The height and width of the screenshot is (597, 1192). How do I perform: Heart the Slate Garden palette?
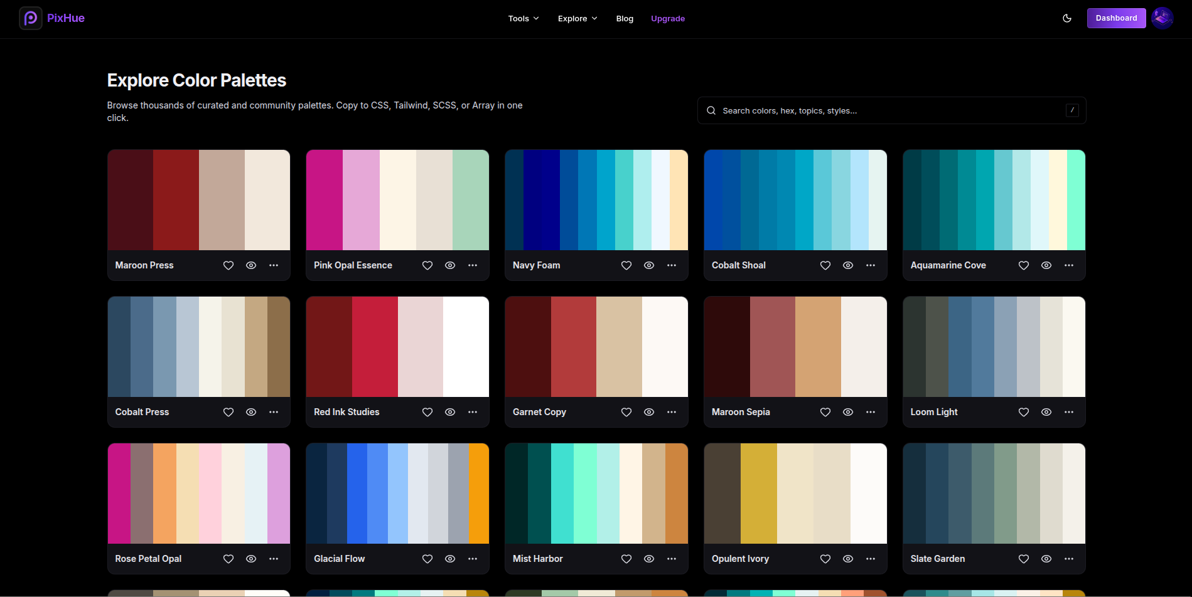(1024, 559)
